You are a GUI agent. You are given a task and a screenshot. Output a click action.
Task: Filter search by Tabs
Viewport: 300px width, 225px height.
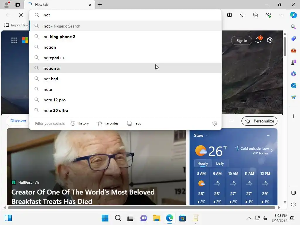(134, 123)
